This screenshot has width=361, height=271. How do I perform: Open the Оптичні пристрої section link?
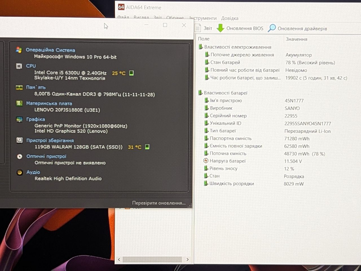47,156
